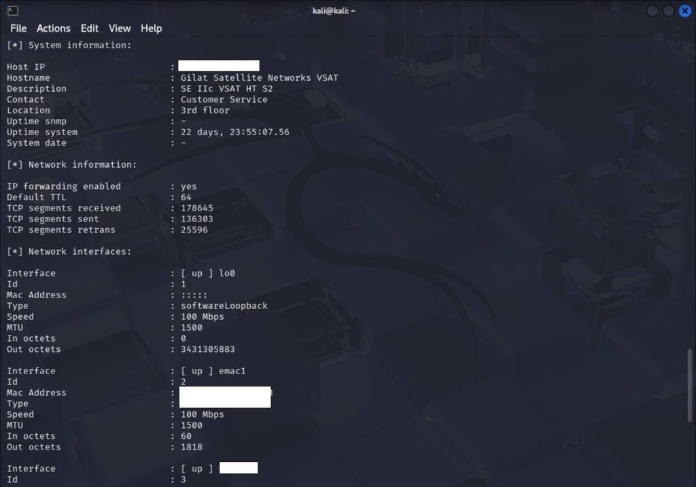The width and height of the screenshot is (696, 487).
Task: Open the Edit menu
Action: (x=89, y=29)
